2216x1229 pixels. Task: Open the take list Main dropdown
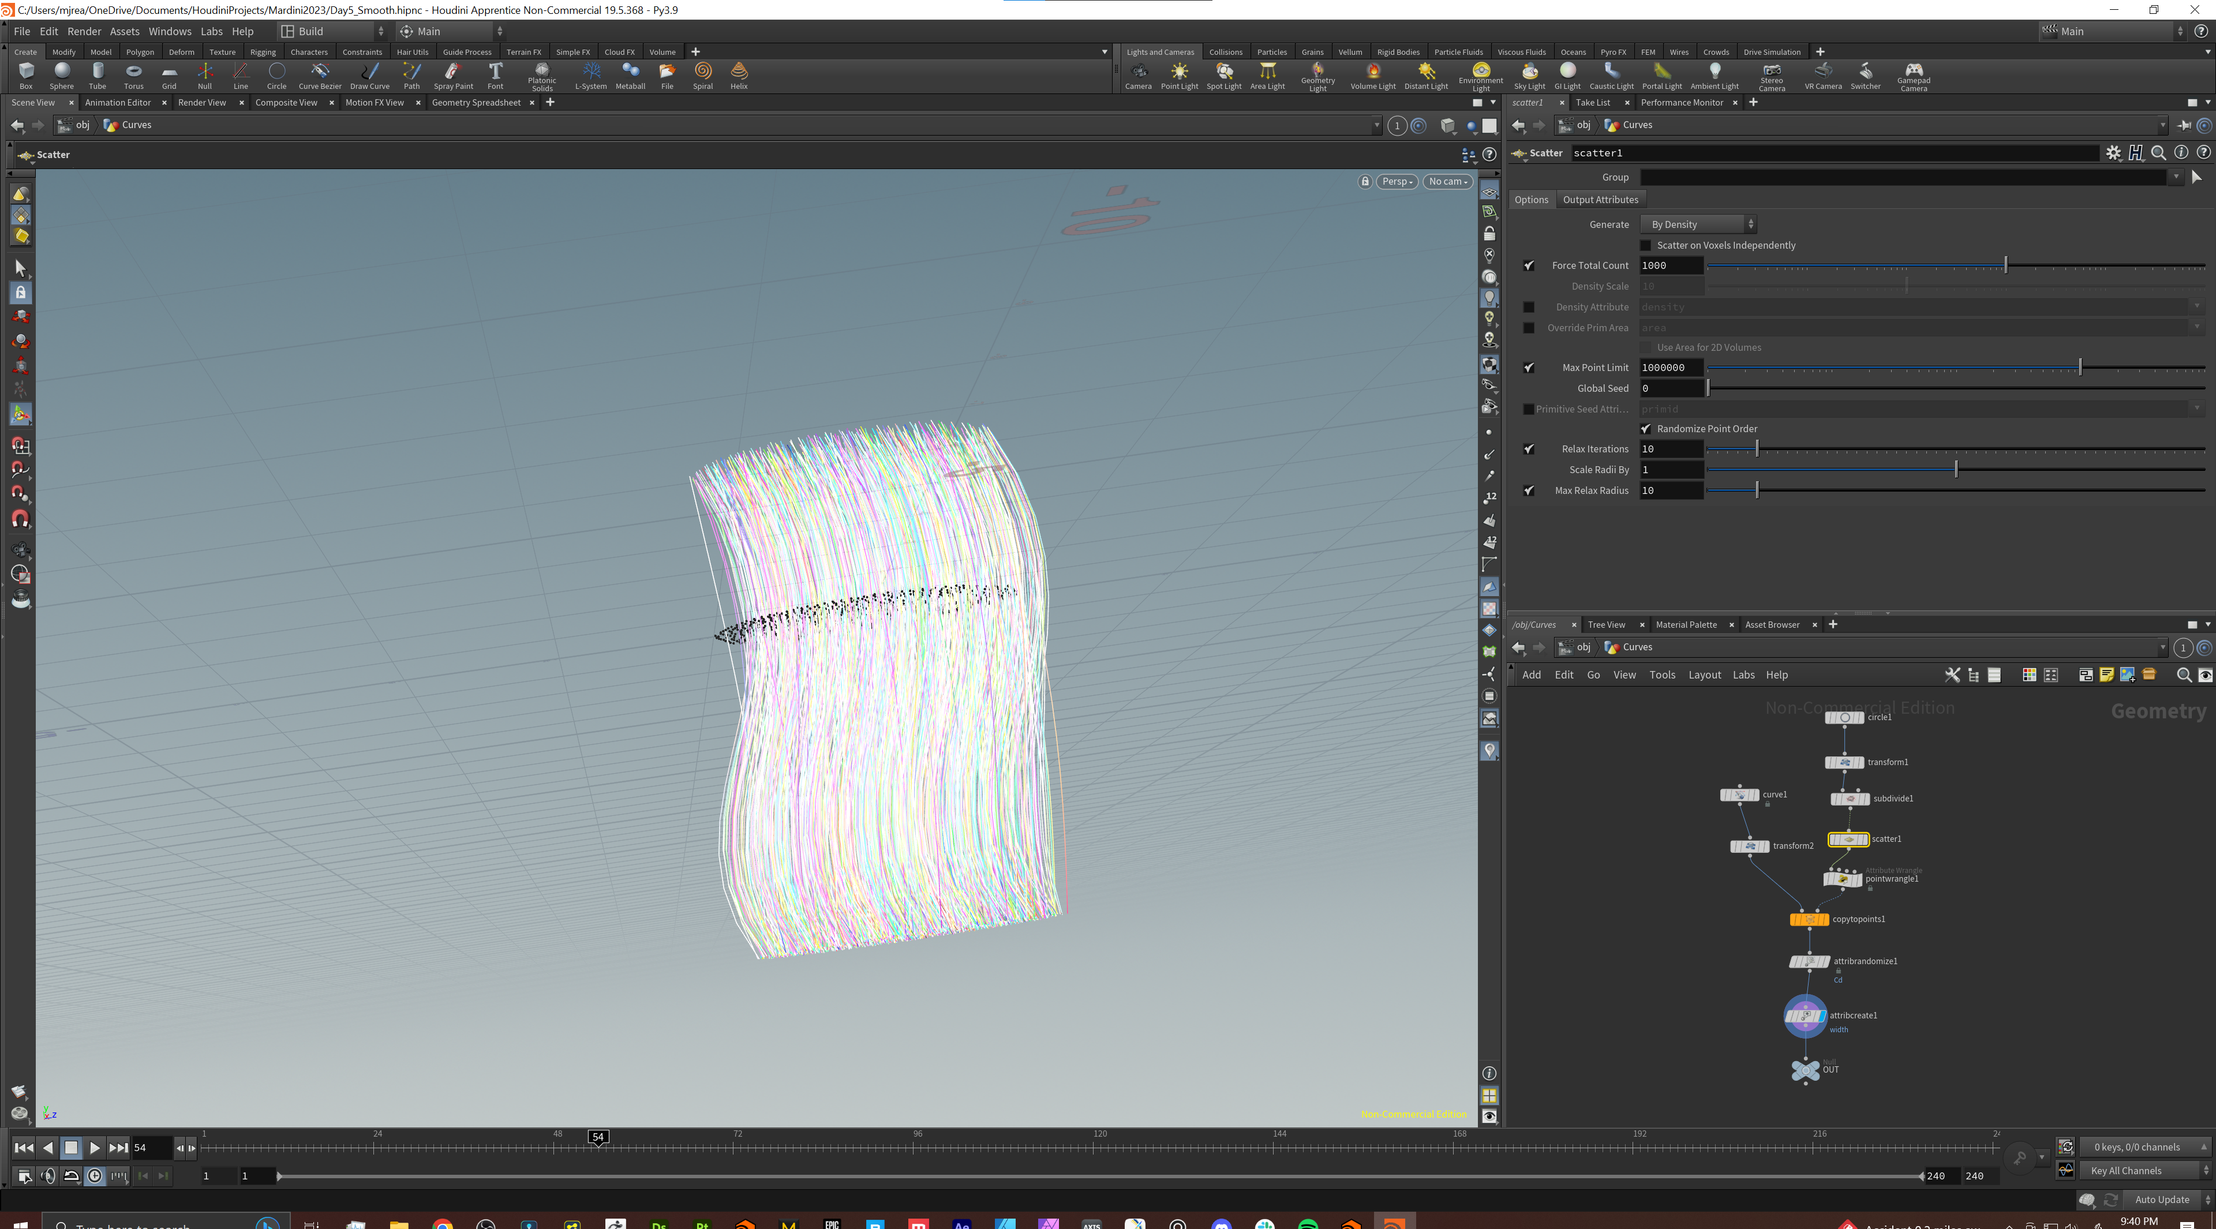(x=2113, y=32)
